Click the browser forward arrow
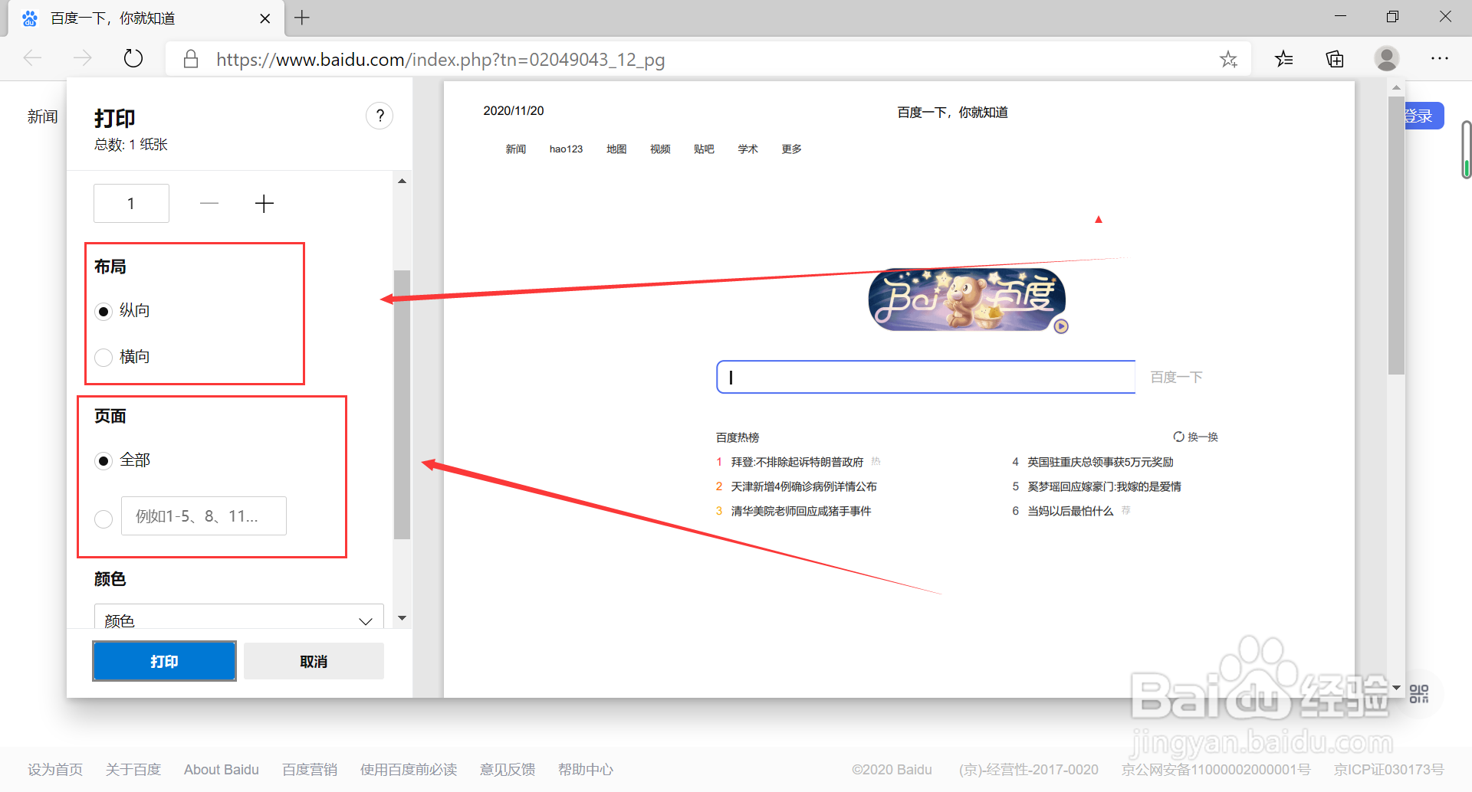The width and height of the screenshot is (1472, 792). point(83,58)
